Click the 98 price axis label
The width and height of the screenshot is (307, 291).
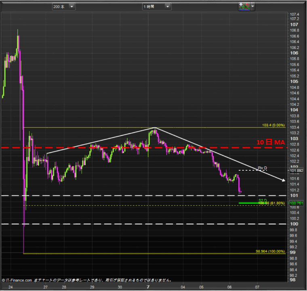point(293,280)
